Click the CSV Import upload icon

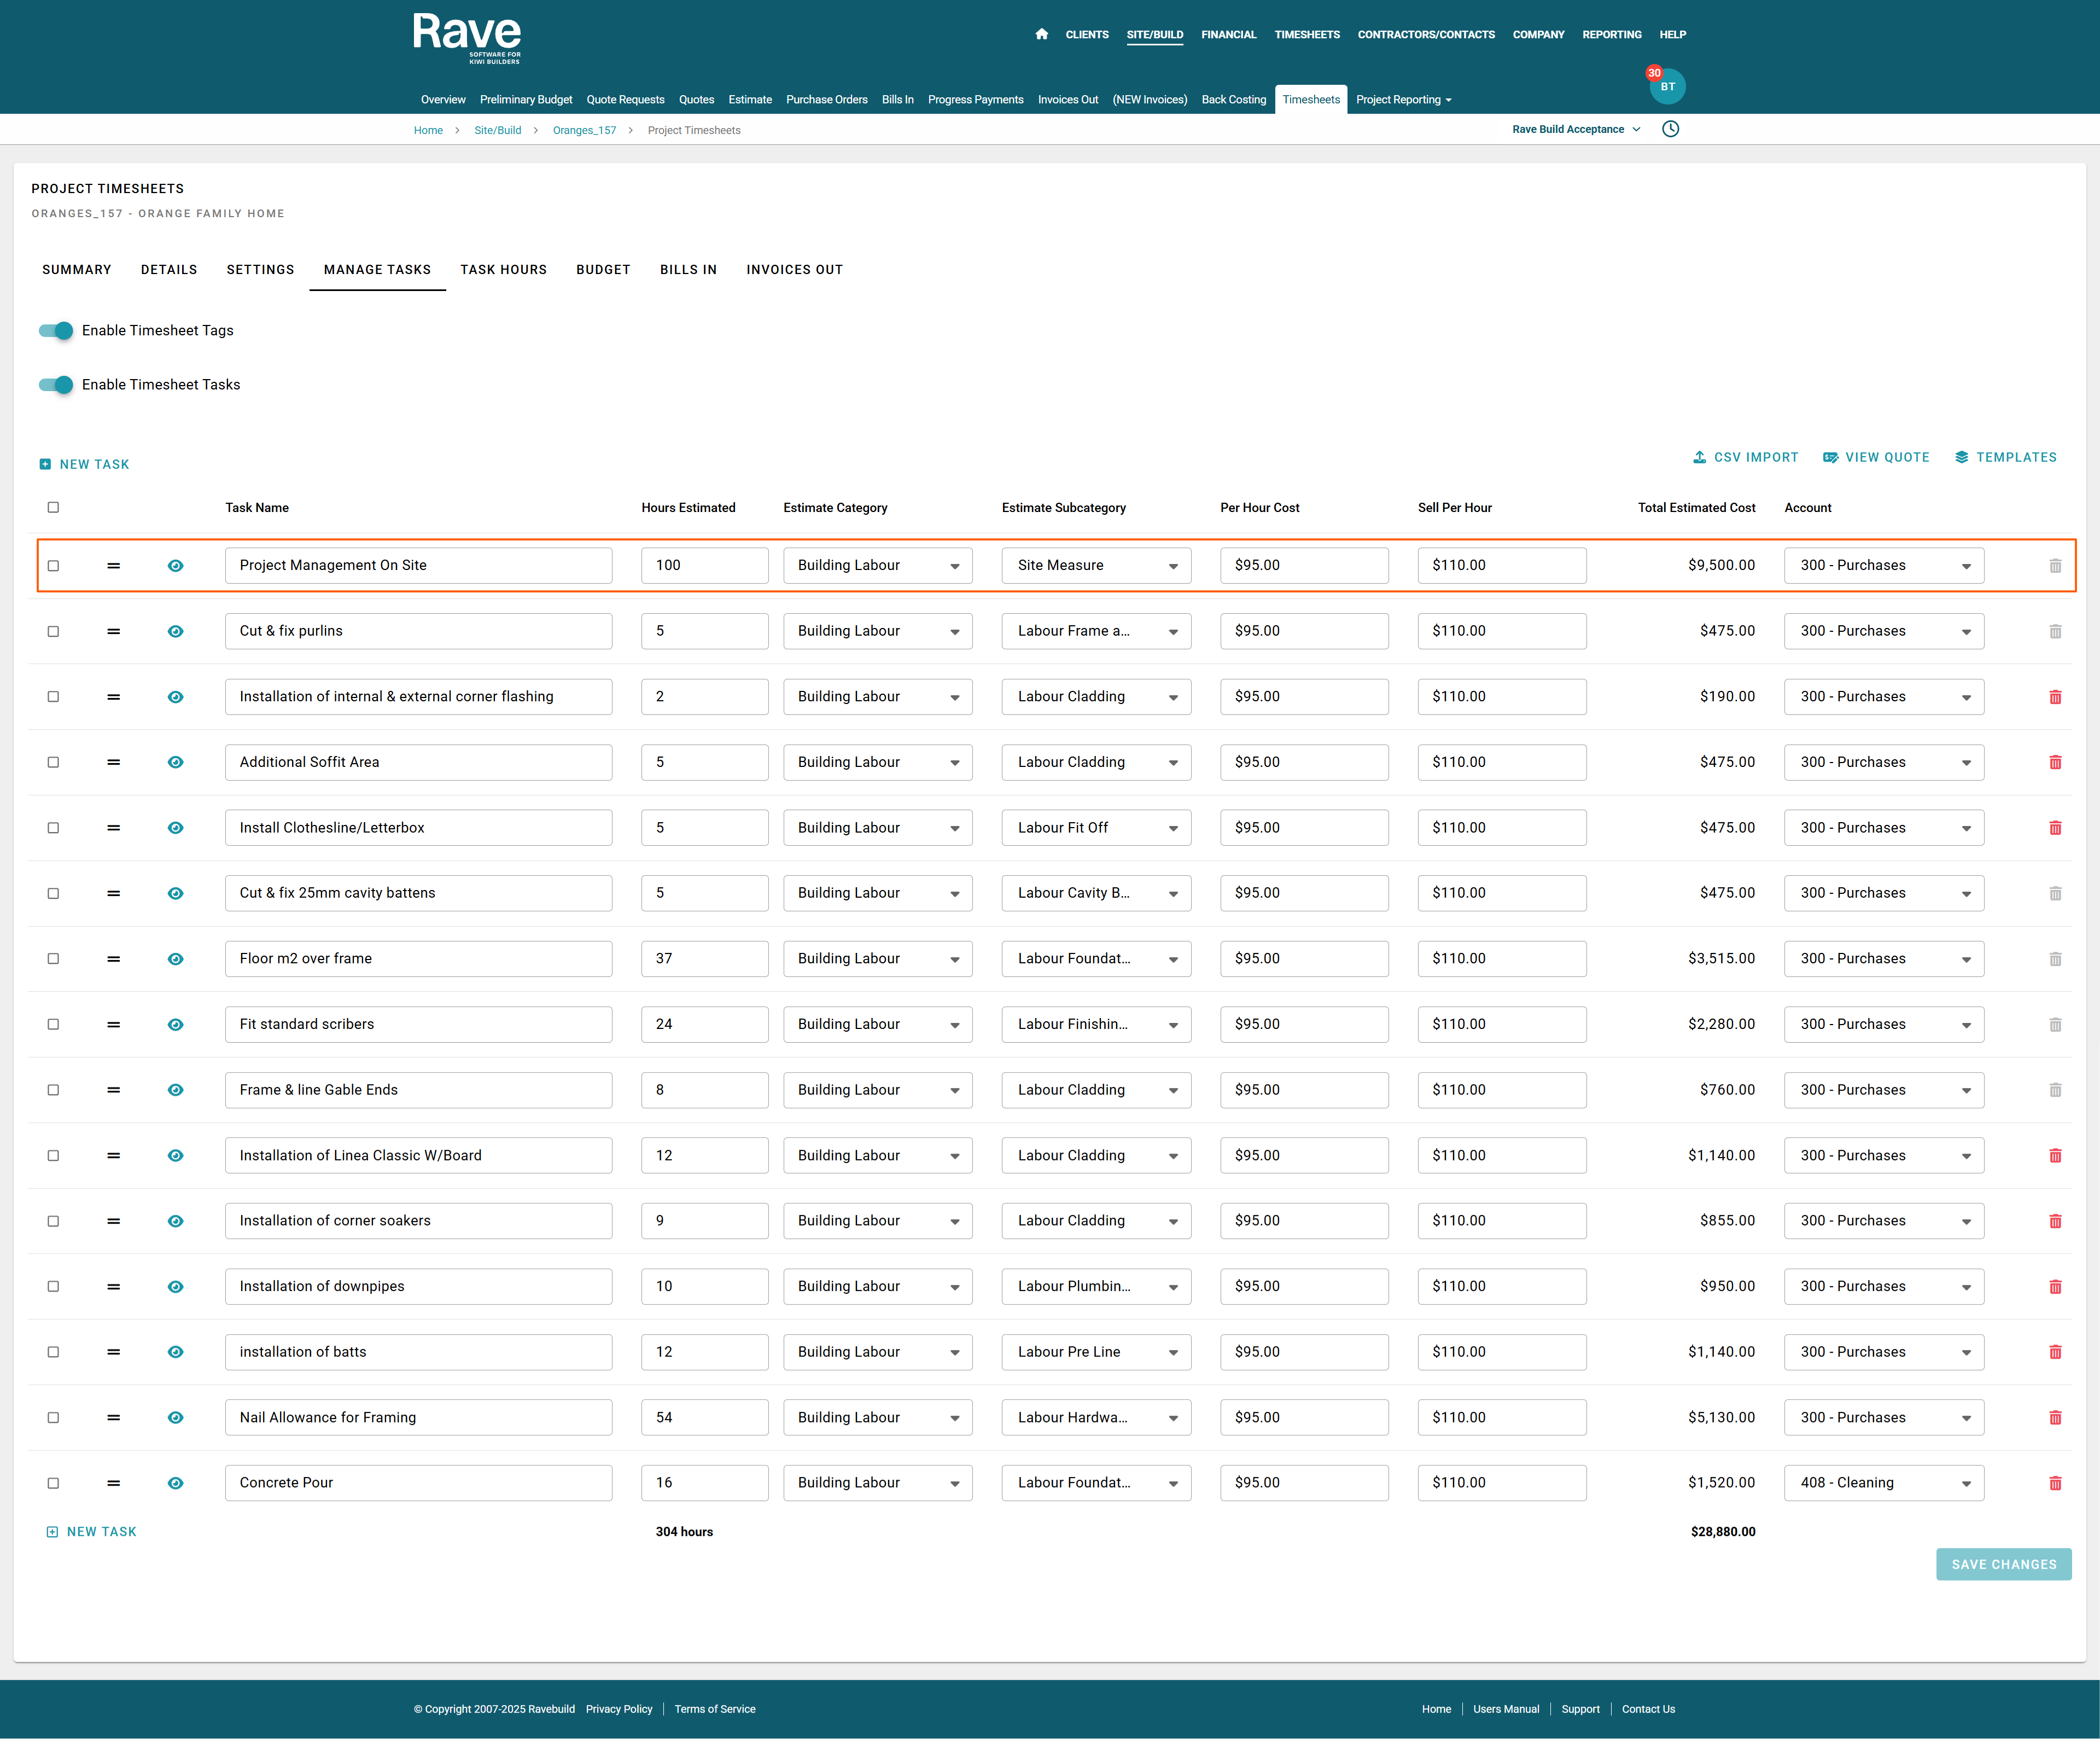tap(1699, 457)
